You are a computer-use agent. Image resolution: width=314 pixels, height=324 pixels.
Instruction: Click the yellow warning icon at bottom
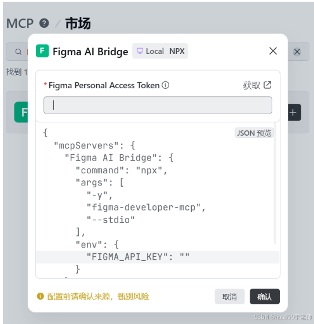(x=41, y=296)
